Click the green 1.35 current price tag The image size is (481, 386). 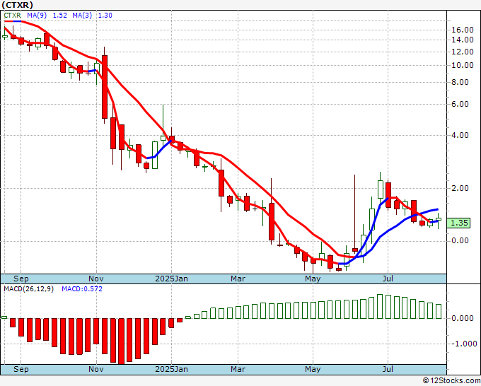click(x=459, y=223)
